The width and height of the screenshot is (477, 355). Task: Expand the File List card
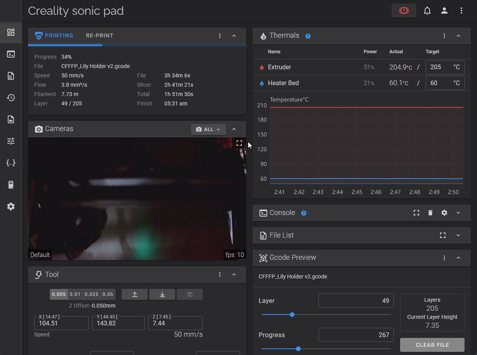tap(458, 235)
